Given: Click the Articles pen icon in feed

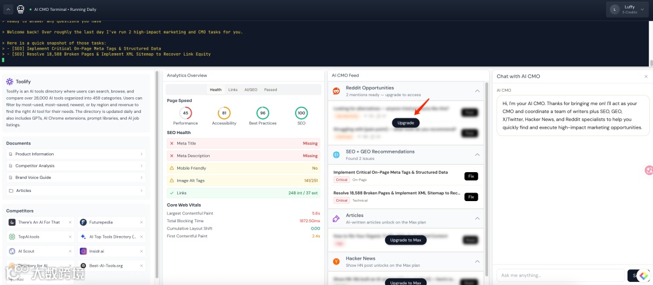Looking at the screenshot, I should pos(337,219).
